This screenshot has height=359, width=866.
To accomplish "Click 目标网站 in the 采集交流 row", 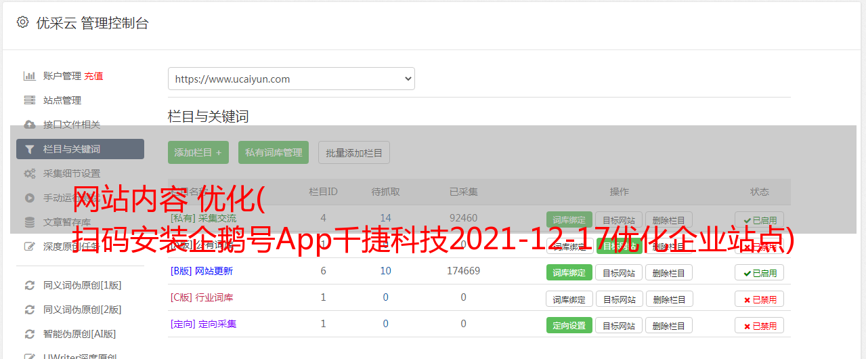I will (619, 219).
